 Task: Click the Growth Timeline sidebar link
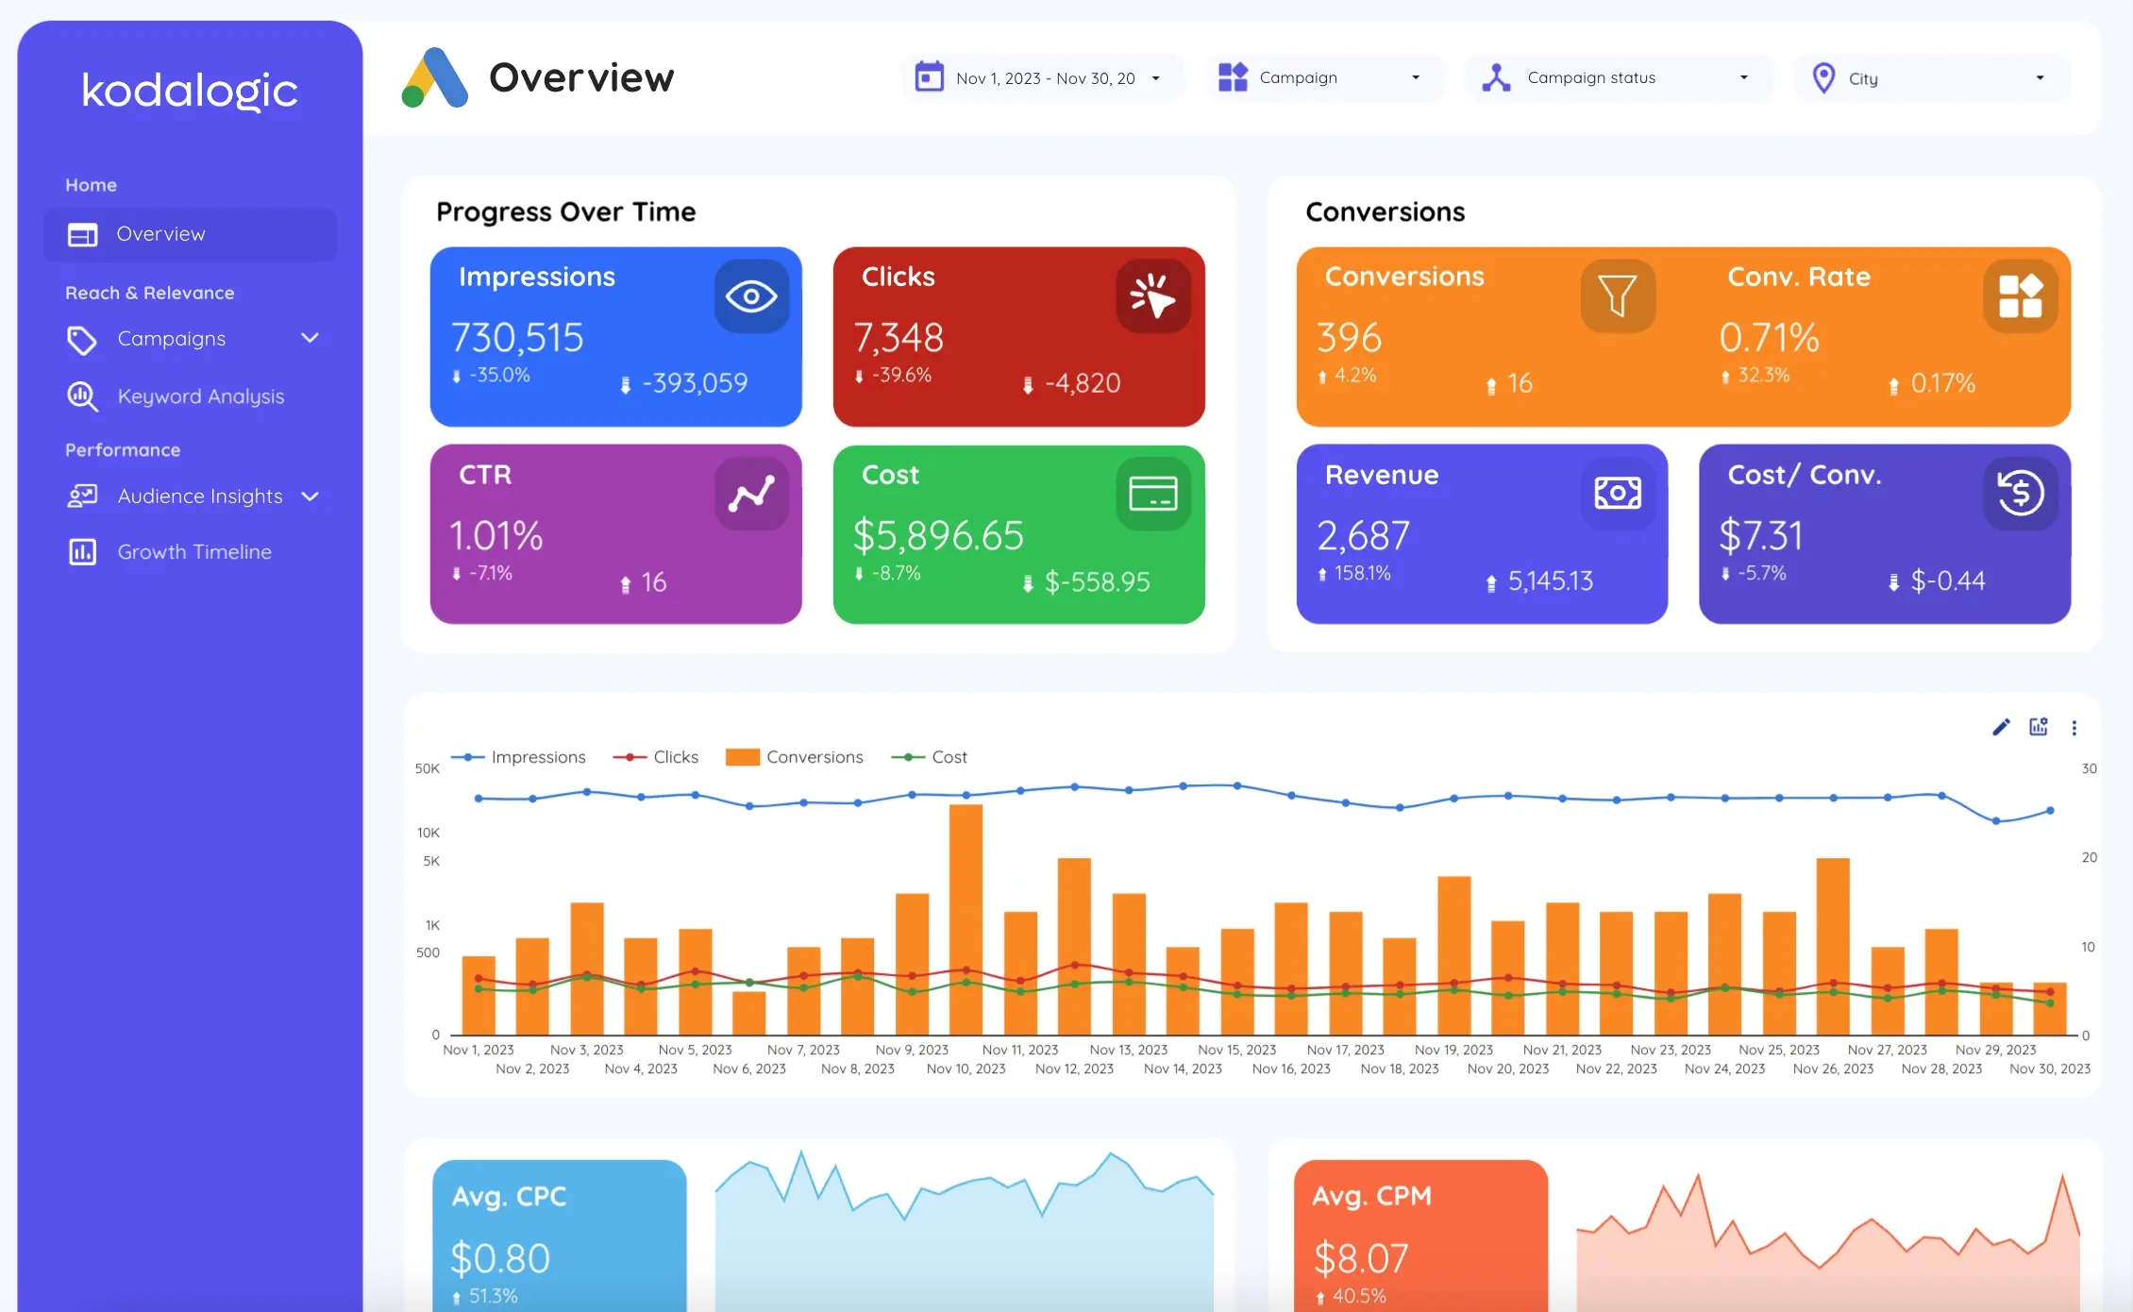[x=195, y=551]
